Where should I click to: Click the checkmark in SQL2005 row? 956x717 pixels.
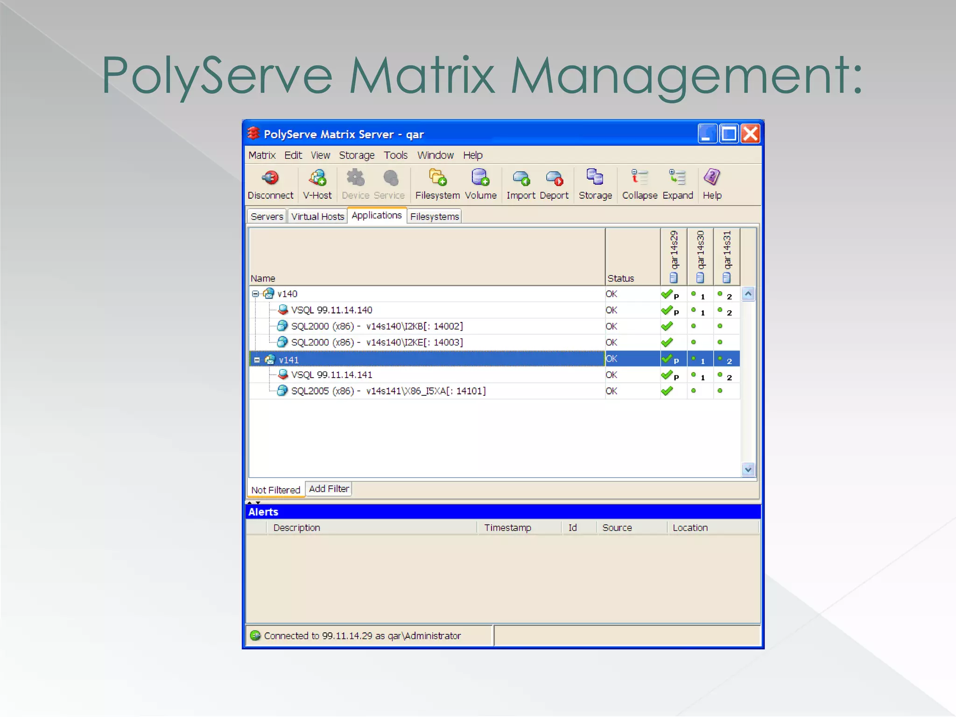tap(668, 391)
